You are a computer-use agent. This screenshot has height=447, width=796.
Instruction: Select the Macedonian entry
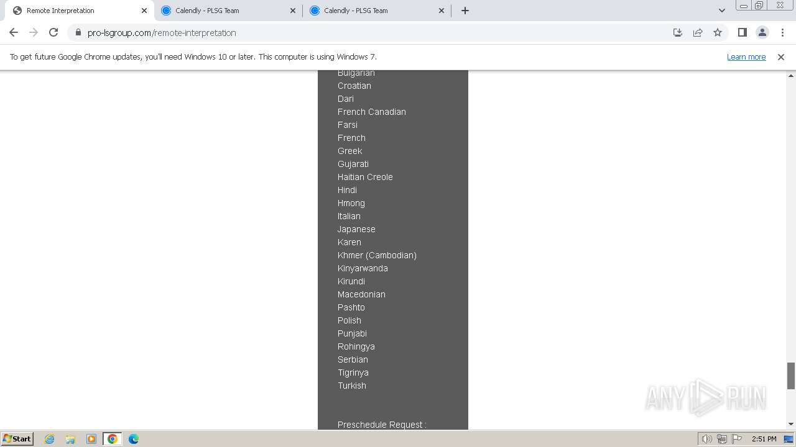(x=361, y=294)
